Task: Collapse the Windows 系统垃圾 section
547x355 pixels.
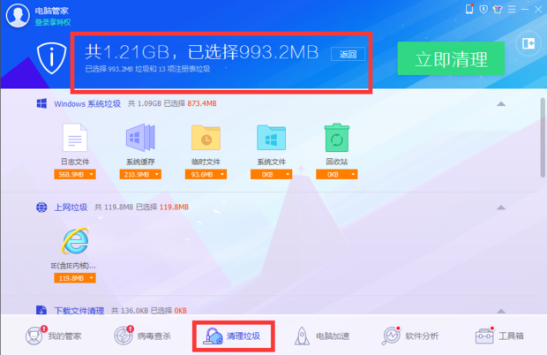Action: (x=500, y=104)
